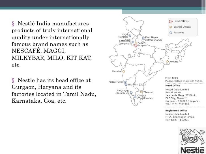Click the Kolkata branch office marker
Image resolution: width=206 pixels, height=154 pixels.
point(167,61)
